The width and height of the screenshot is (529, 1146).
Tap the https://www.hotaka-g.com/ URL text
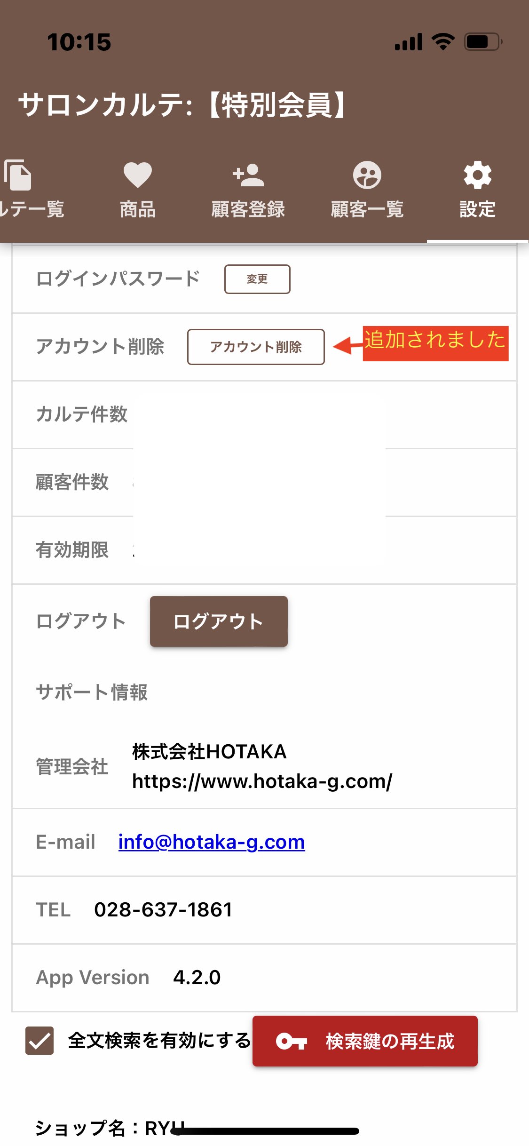pyautogui.click(x=262, y=781)
